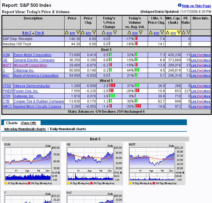Click Link in Exxon Mobil row

(194, 55)
